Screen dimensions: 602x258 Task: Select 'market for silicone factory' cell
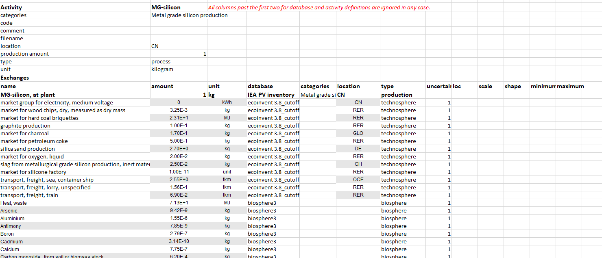[x=75, y=172]
